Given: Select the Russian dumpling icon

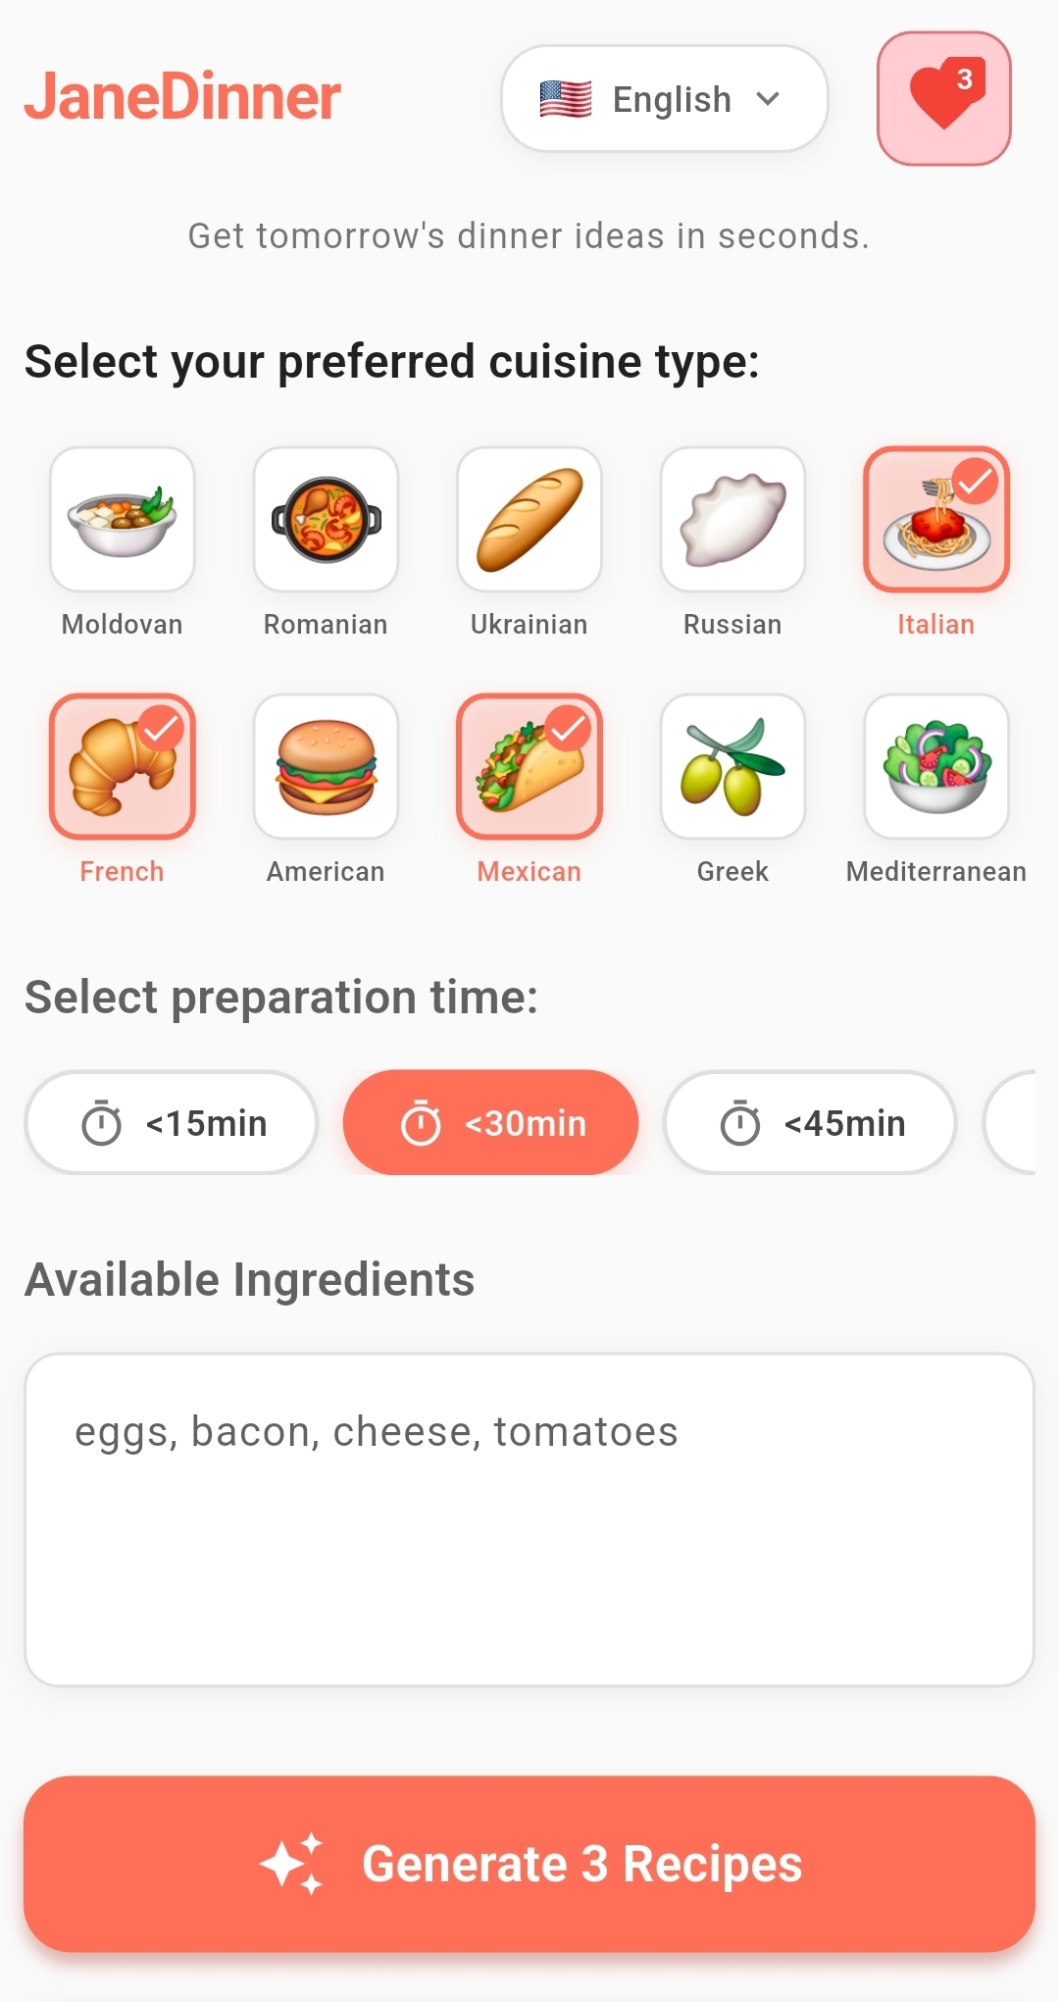Looking at the screenshot, I should (732, 520).
